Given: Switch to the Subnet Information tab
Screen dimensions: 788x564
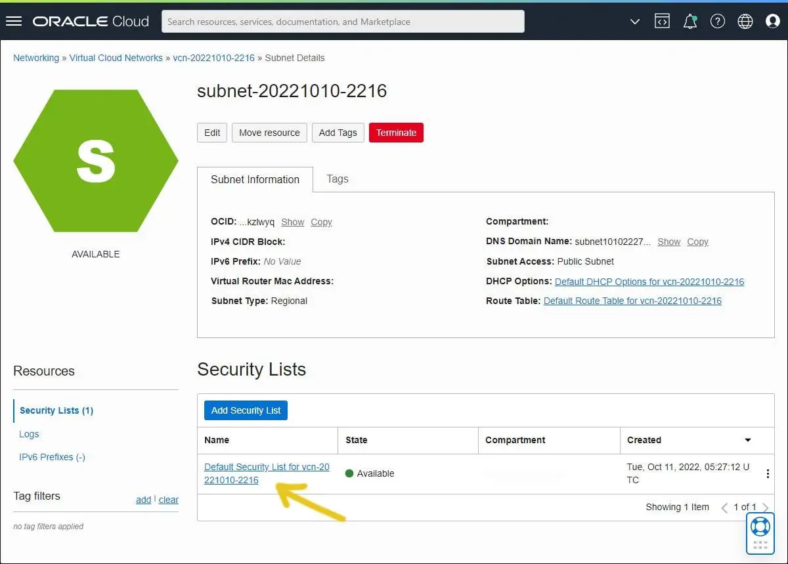Looking at the screenshot, I should click(255, 179).
